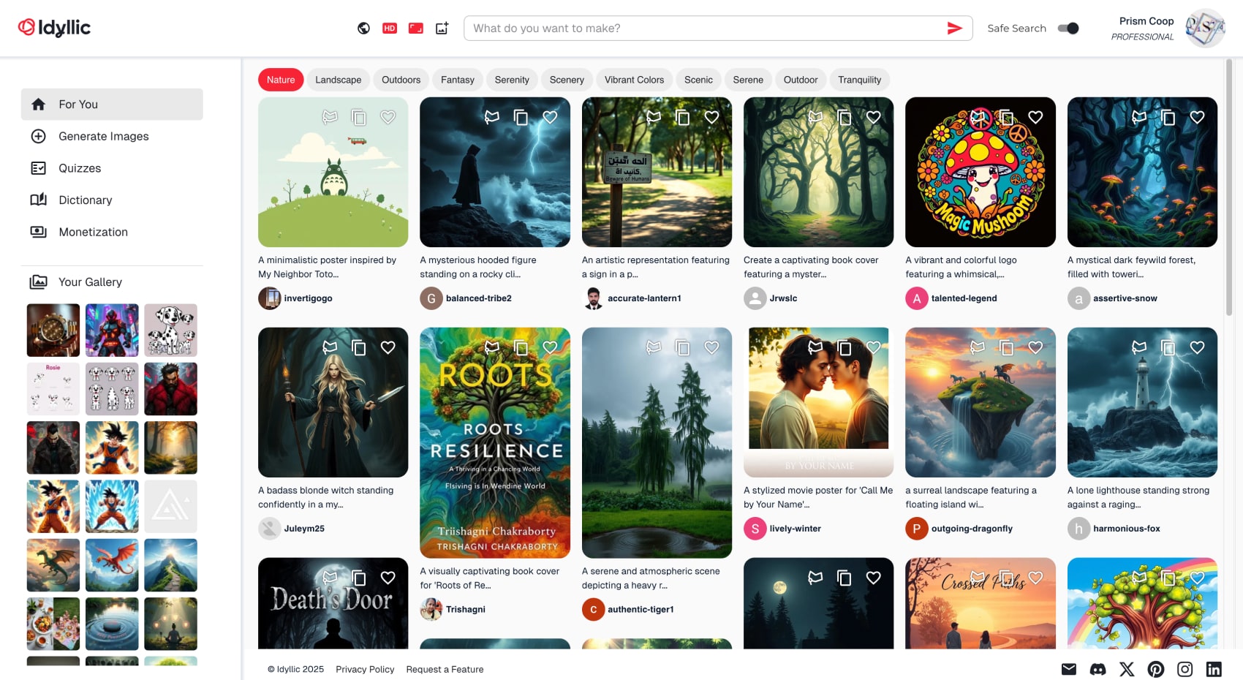
Task: Select the globe language icon in the toolbar
Action: [x=363, y=28]
